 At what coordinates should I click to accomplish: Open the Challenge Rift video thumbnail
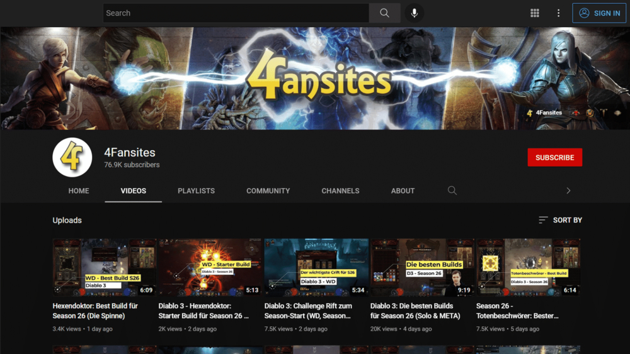click(x=316, y=267)
